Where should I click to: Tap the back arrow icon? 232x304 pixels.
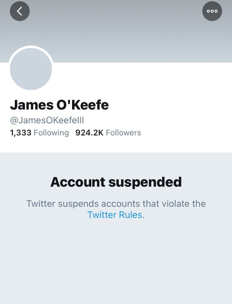point(20,11)
